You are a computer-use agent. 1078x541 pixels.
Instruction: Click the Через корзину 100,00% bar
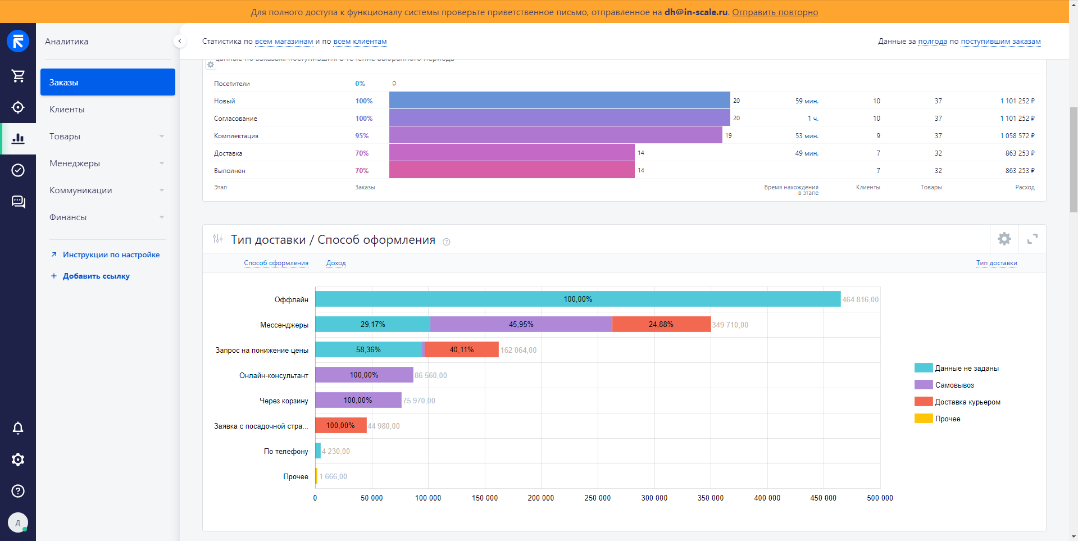[358, 400]
